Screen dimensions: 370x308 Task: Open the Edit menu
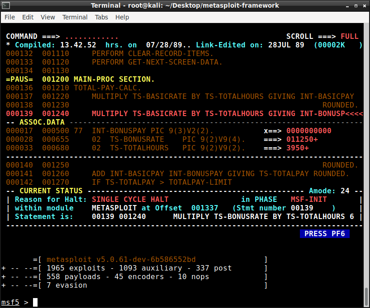pos(28,17)
